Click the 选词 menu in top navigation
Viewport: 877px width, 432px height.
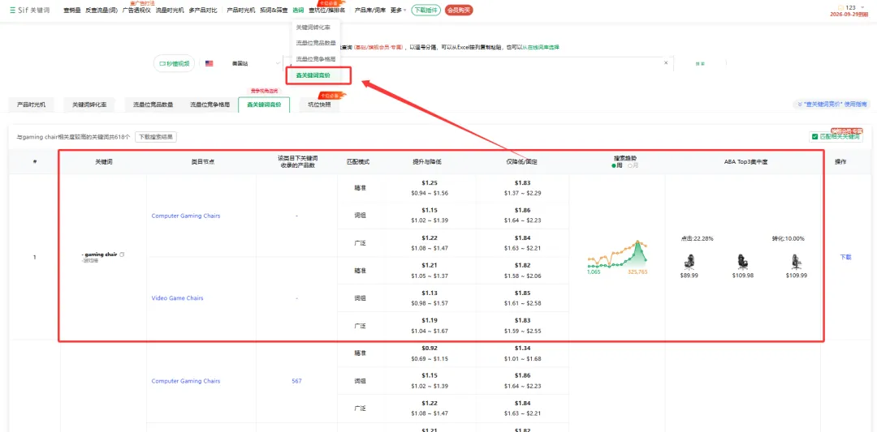pos(298,10)
